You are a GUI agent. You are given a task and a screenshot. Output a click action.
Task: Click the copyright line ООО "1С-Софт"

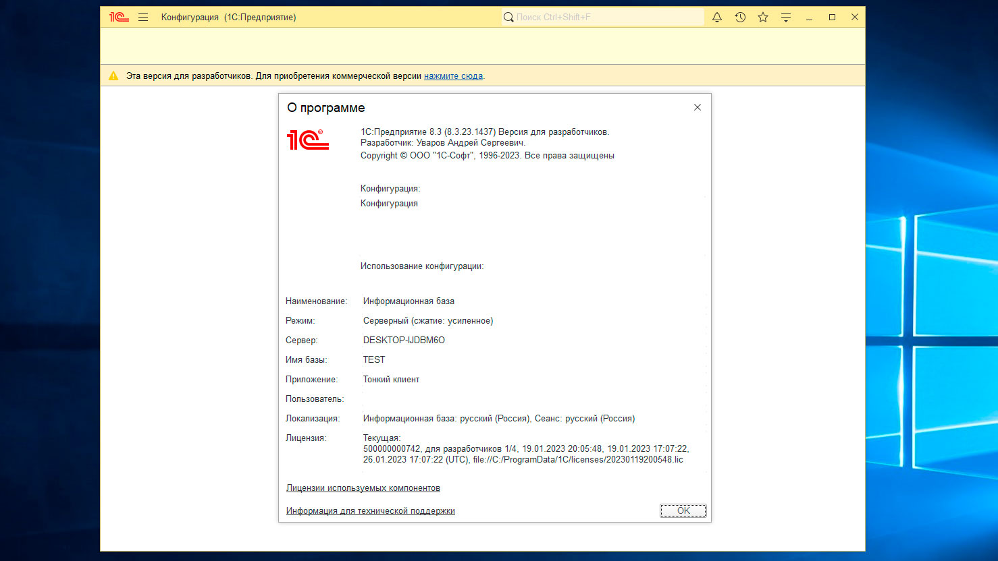tap(488, 155)
